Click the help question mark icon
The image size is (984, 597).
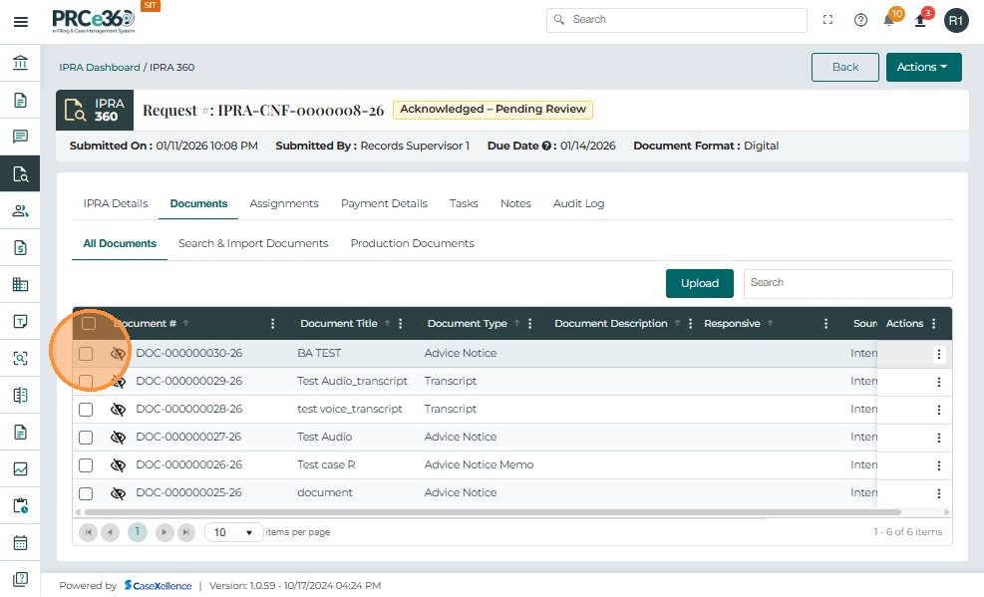860,20
